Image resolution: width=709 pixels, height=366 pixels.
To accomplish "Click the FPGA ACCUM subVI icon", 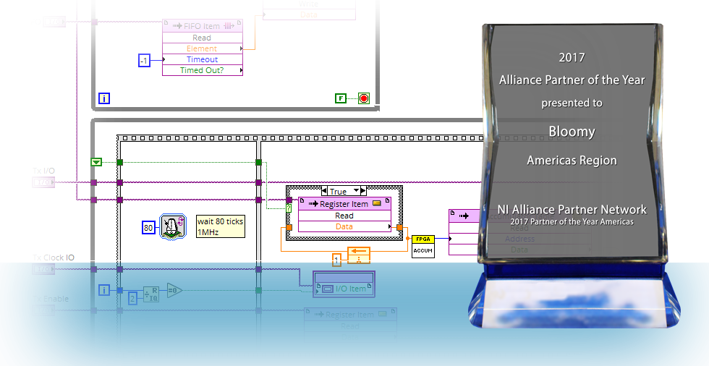I will (423, 246).
